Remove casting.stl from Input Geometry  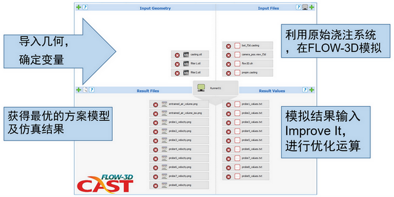177,55
